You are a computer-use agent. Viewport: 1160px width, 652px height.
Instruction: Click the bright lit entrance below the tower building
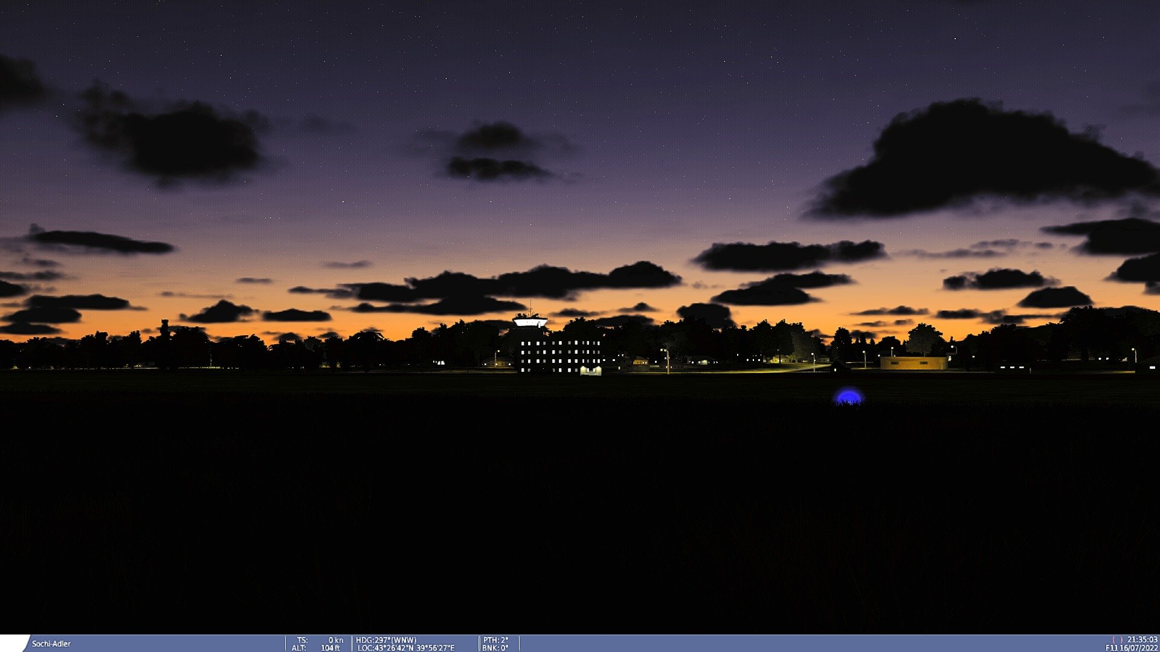point(590,371)
